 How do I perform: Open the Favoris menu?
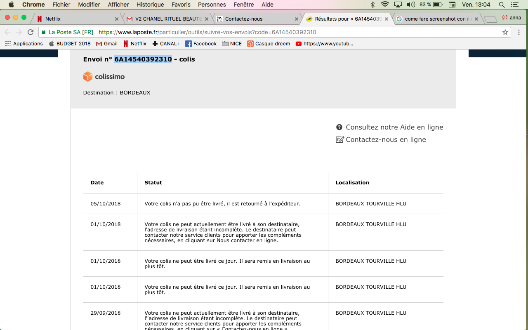click(181, 5)
